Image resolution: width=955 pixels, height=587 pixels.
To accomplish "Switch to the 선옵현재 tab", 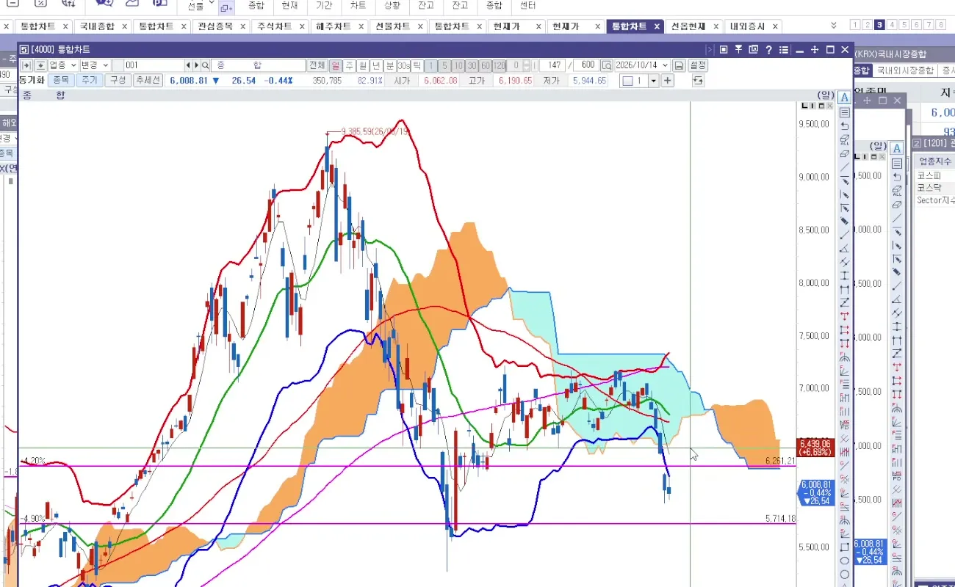I will tap(688, 26).
